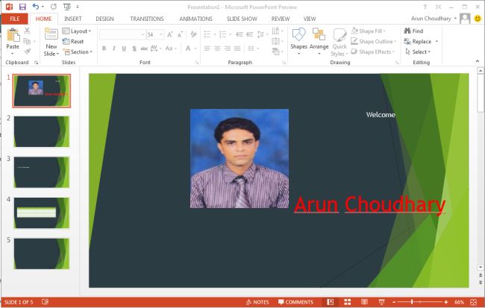Screen dimensions: 485x308
Task: Click the Shapes gallery icon
Action: (298, 34)
